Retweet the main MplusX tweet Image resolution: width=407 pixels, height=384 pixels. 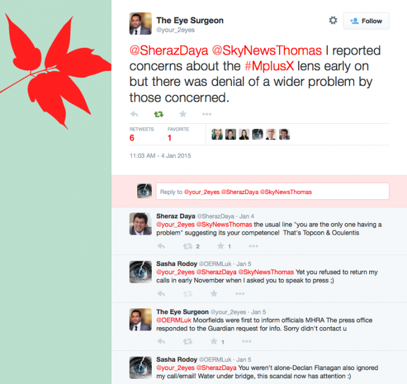point(159,114)
